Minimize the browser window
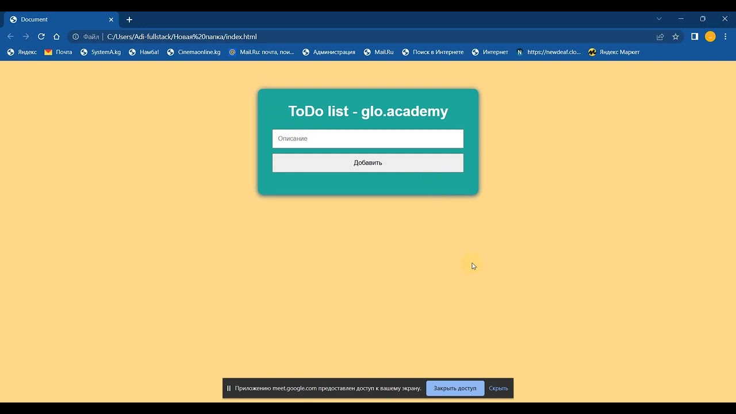 click(681, 19)
